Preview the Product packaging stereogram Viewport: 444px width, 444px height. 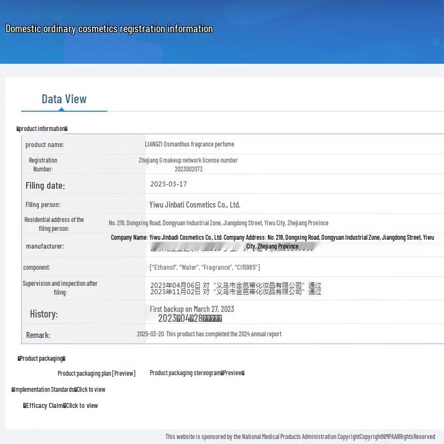[197, 373]
